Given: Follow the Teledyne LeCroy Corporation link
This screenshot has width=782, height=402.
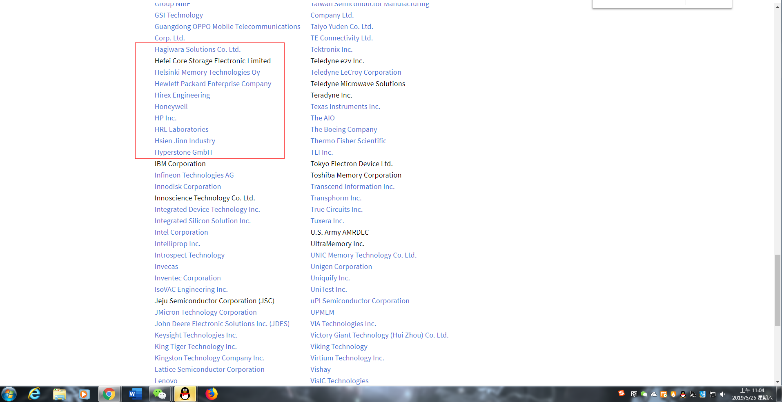Looking at the screenshot, I should (356, 72).
